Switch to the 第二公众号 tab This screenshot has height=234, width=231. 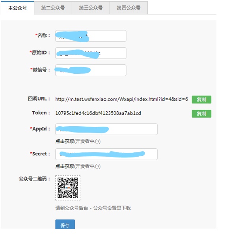(53, 8)
